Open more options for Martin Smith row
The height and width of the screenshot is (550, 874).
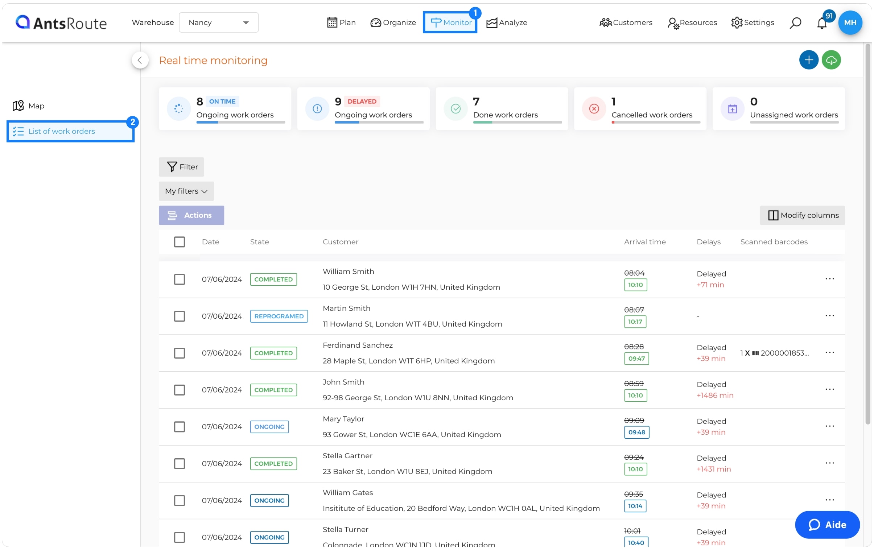pyautogui.click(x=829, y=315)
